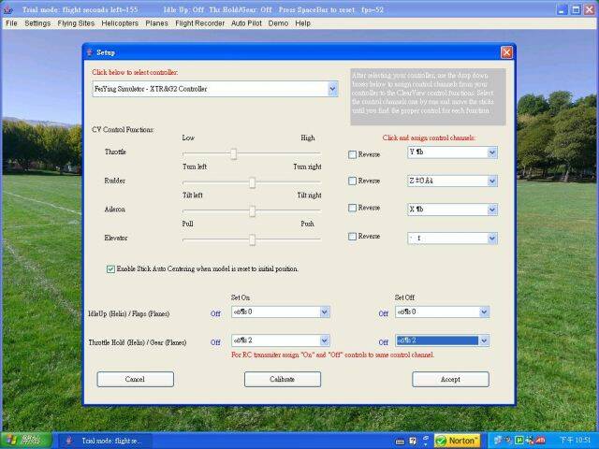
Task: Open the Flight Recorder menu
Action: pyautogui.click(x=199, y=23)
